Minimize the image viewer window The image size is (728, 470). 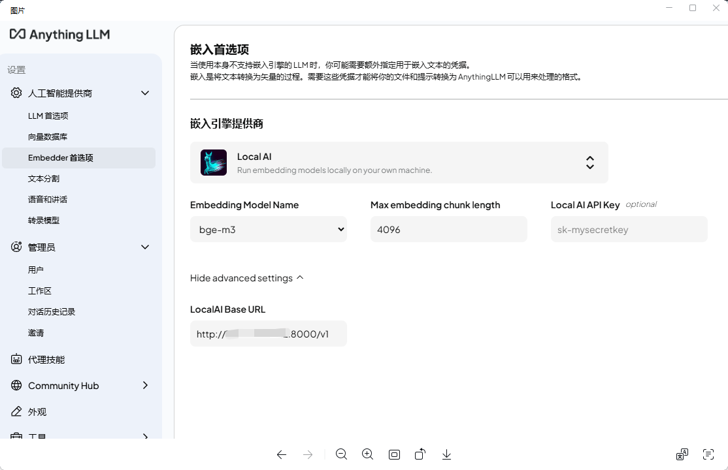point(669,8)
